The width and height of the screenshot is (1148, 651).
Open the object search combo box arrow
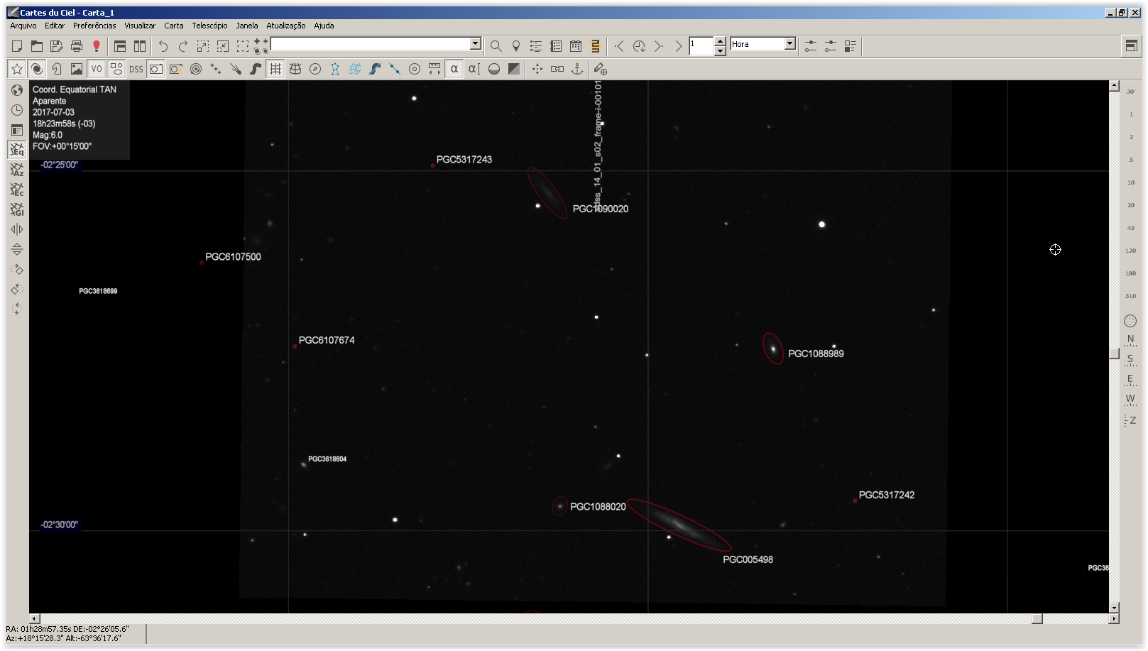(476, 44)
